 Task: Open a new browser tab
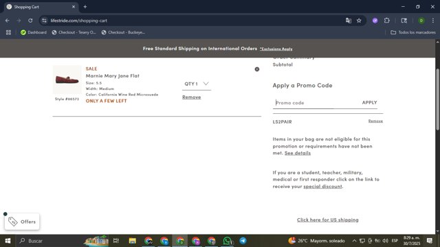(85, 7)
